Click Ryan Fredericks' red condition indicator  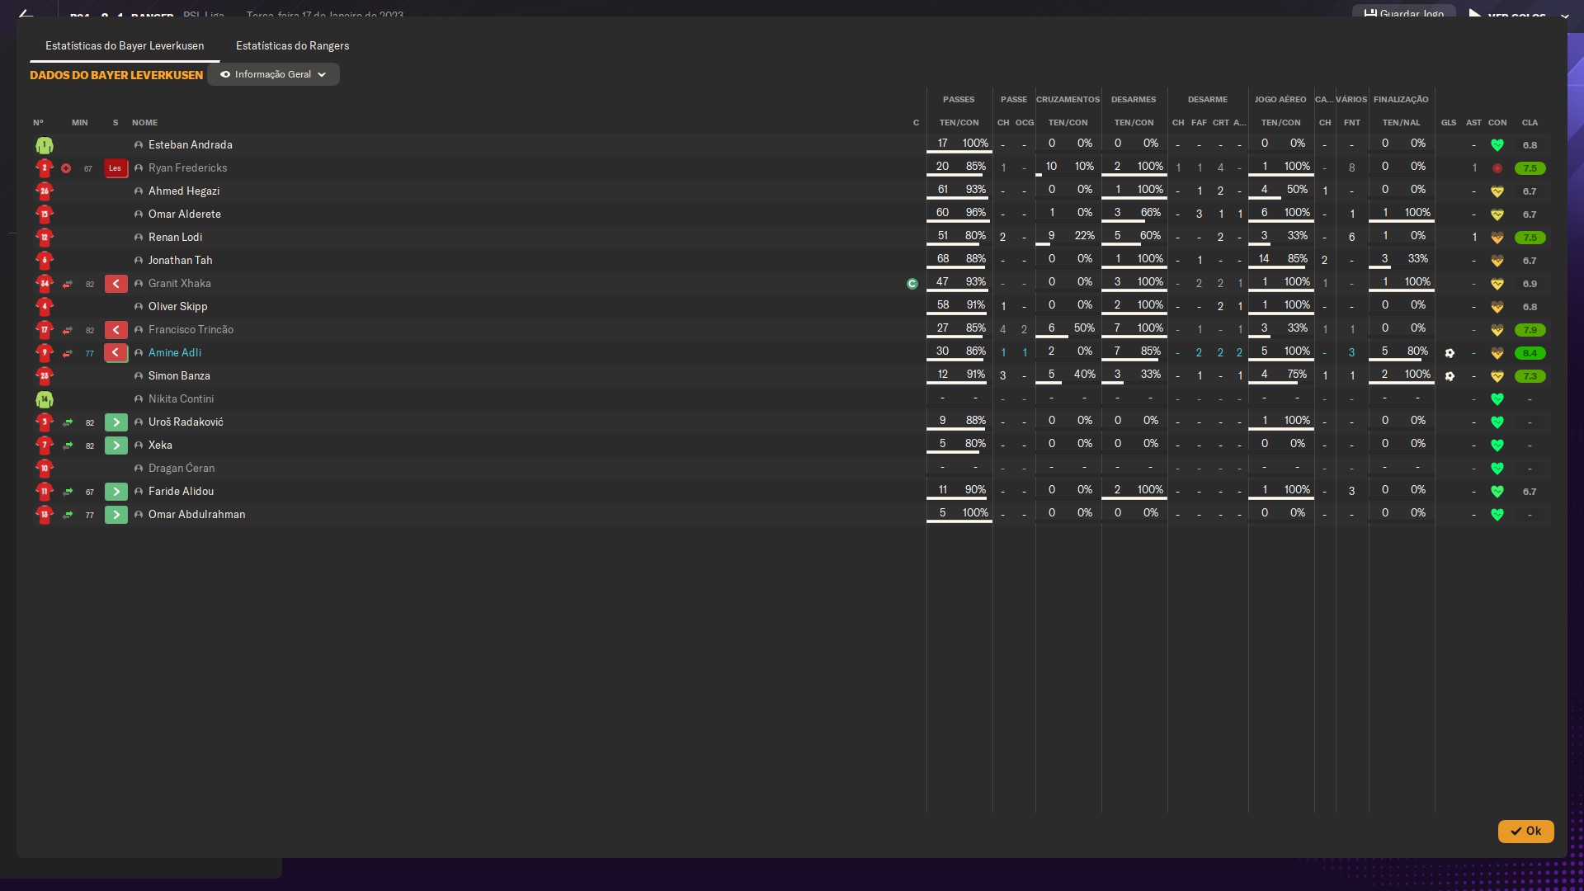[1497, 168]
